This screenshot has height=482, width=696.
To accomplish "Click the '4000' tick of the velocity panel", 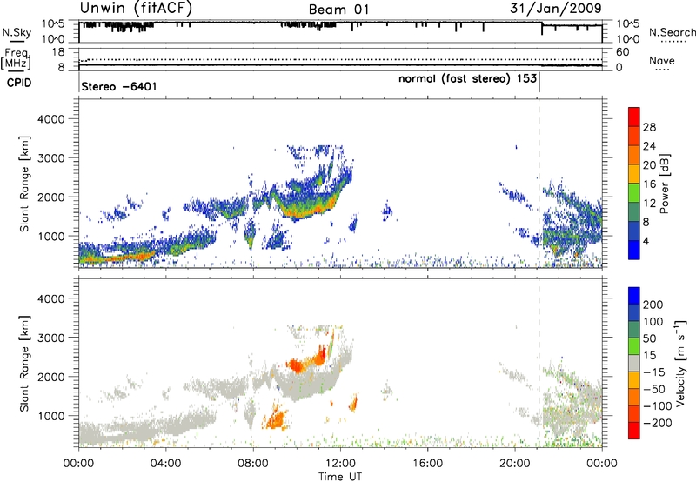I will (x=50, y=298).
